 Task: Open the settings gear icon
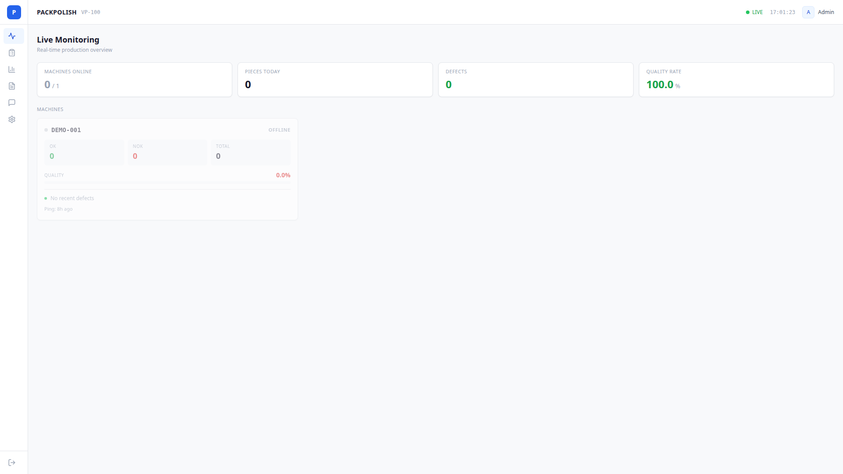coord(12,119)
